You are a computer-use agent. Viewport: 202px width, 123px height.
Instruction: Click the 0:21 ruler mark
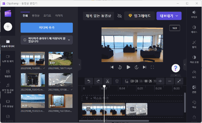tap(140, 88)
